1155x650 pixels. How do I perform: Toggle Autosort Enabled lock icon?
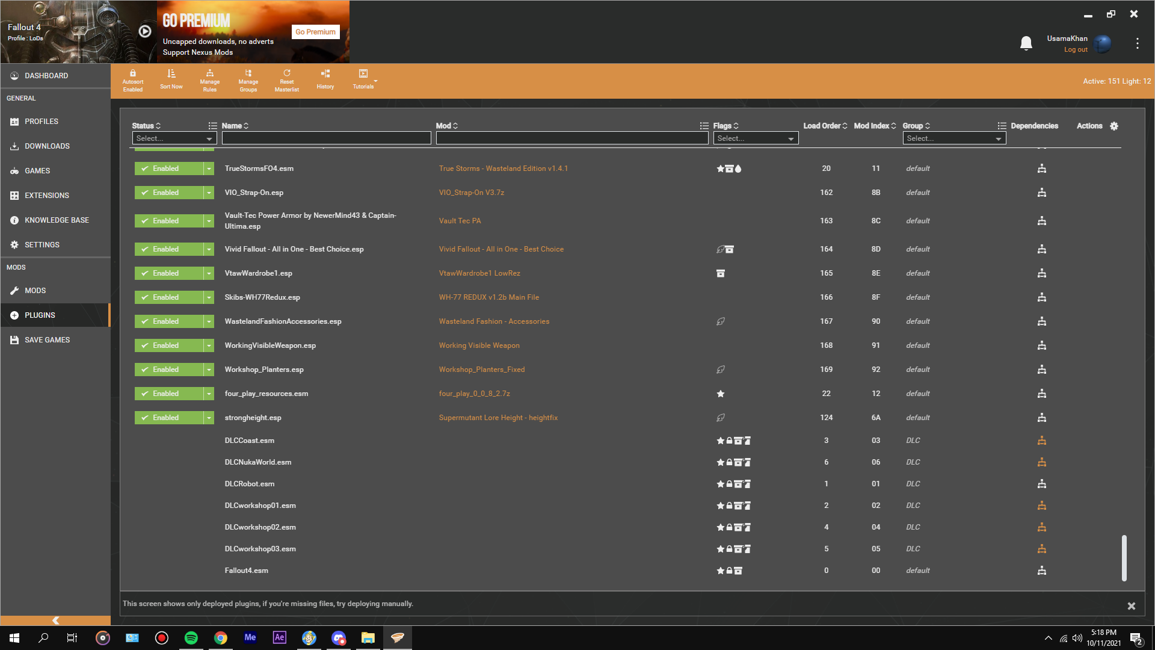click(133, 73)
